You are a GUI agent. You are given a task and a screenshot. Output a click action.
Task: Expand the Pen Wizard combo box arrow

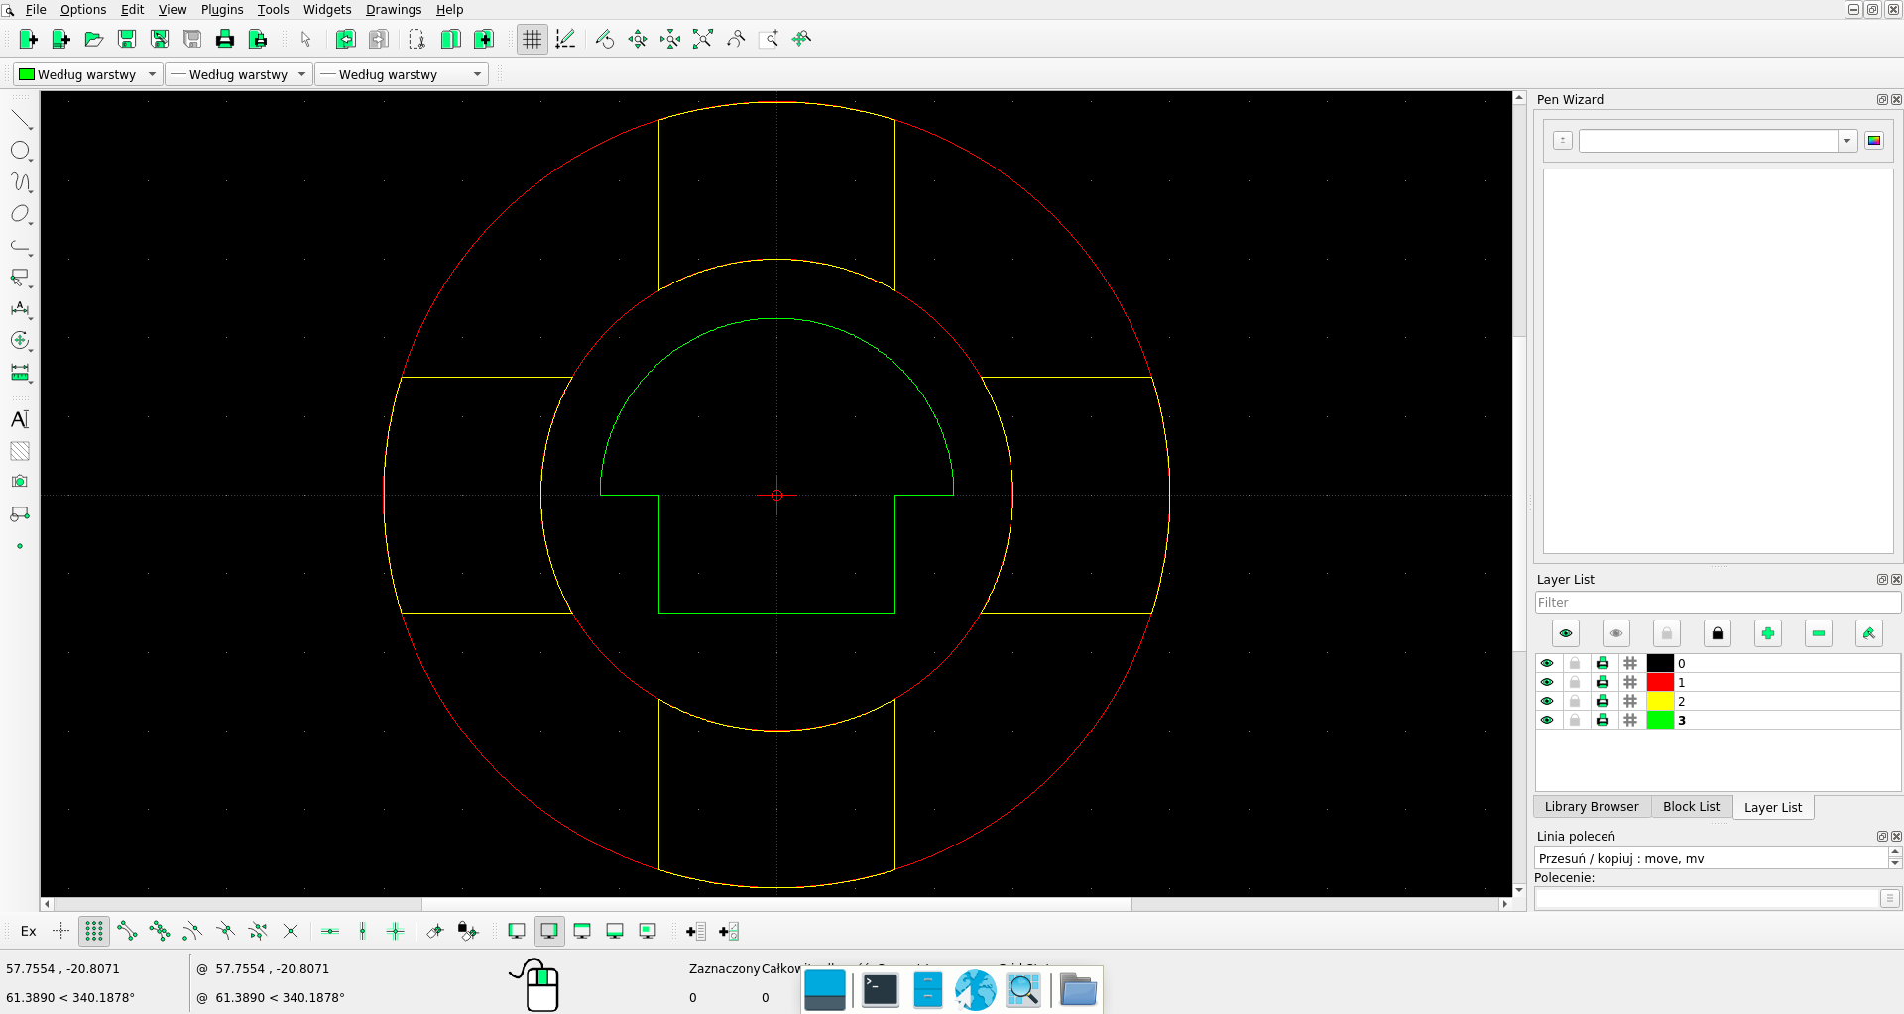coord(1846,141)
